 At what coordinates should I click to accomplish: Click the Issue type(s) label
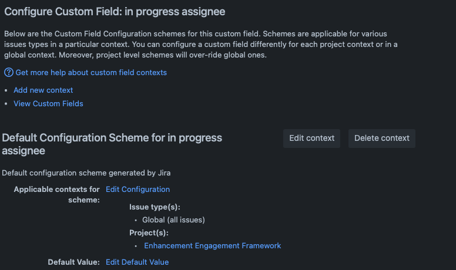tap(155, 207)
